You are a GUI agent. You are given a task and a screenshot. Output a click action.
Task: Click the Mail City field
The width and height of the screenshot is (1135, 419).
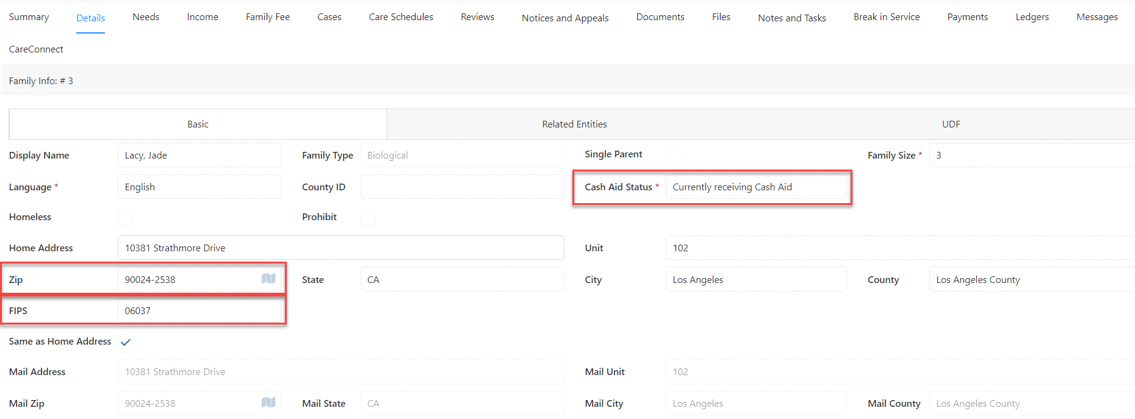coord(756,403)
